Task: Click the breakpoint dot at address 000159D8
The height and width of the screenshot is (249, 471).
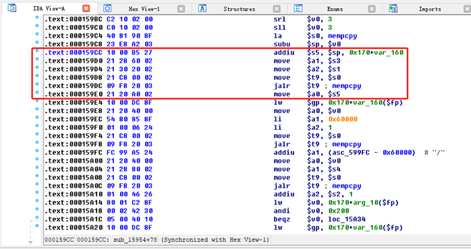Action: (x=37, y=76)
